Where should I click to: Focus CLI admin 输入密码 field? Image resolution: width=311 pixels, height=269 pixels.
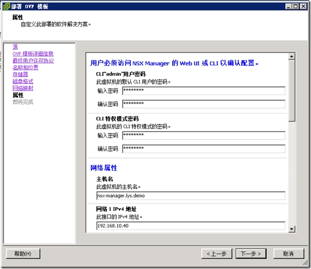[x=204, y=91]
